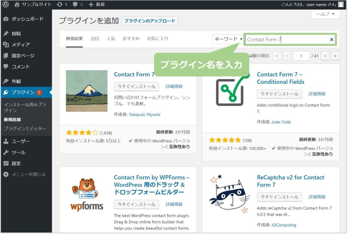Click the wpforms bear logo
348x234 pixels.
click(87, 194)
